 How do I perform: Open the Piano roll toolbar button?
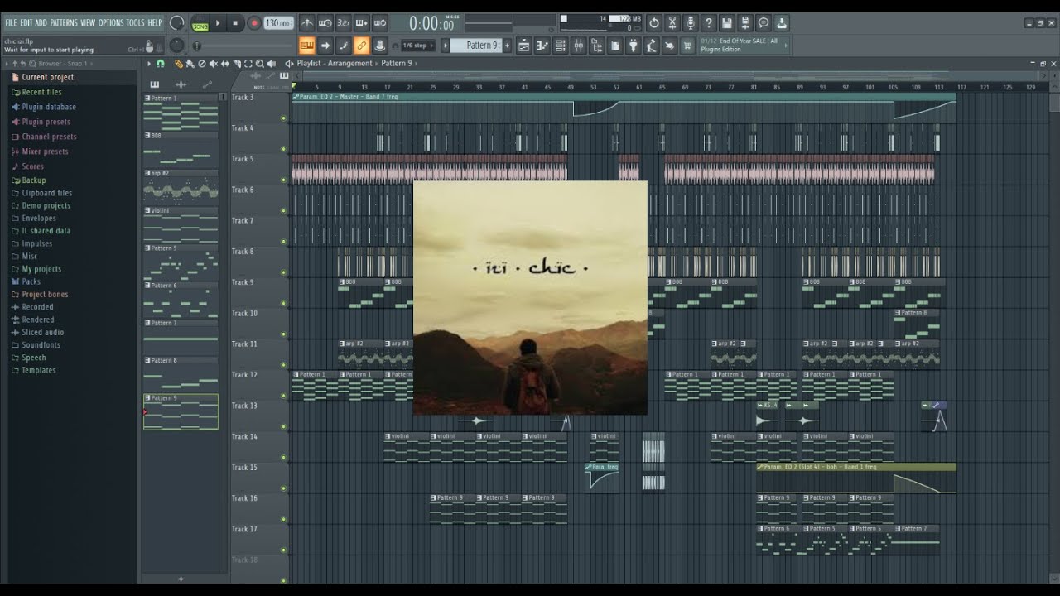(541, 46)
